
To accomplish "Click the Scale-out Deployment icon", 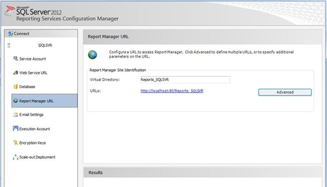I will coord(16,157).
